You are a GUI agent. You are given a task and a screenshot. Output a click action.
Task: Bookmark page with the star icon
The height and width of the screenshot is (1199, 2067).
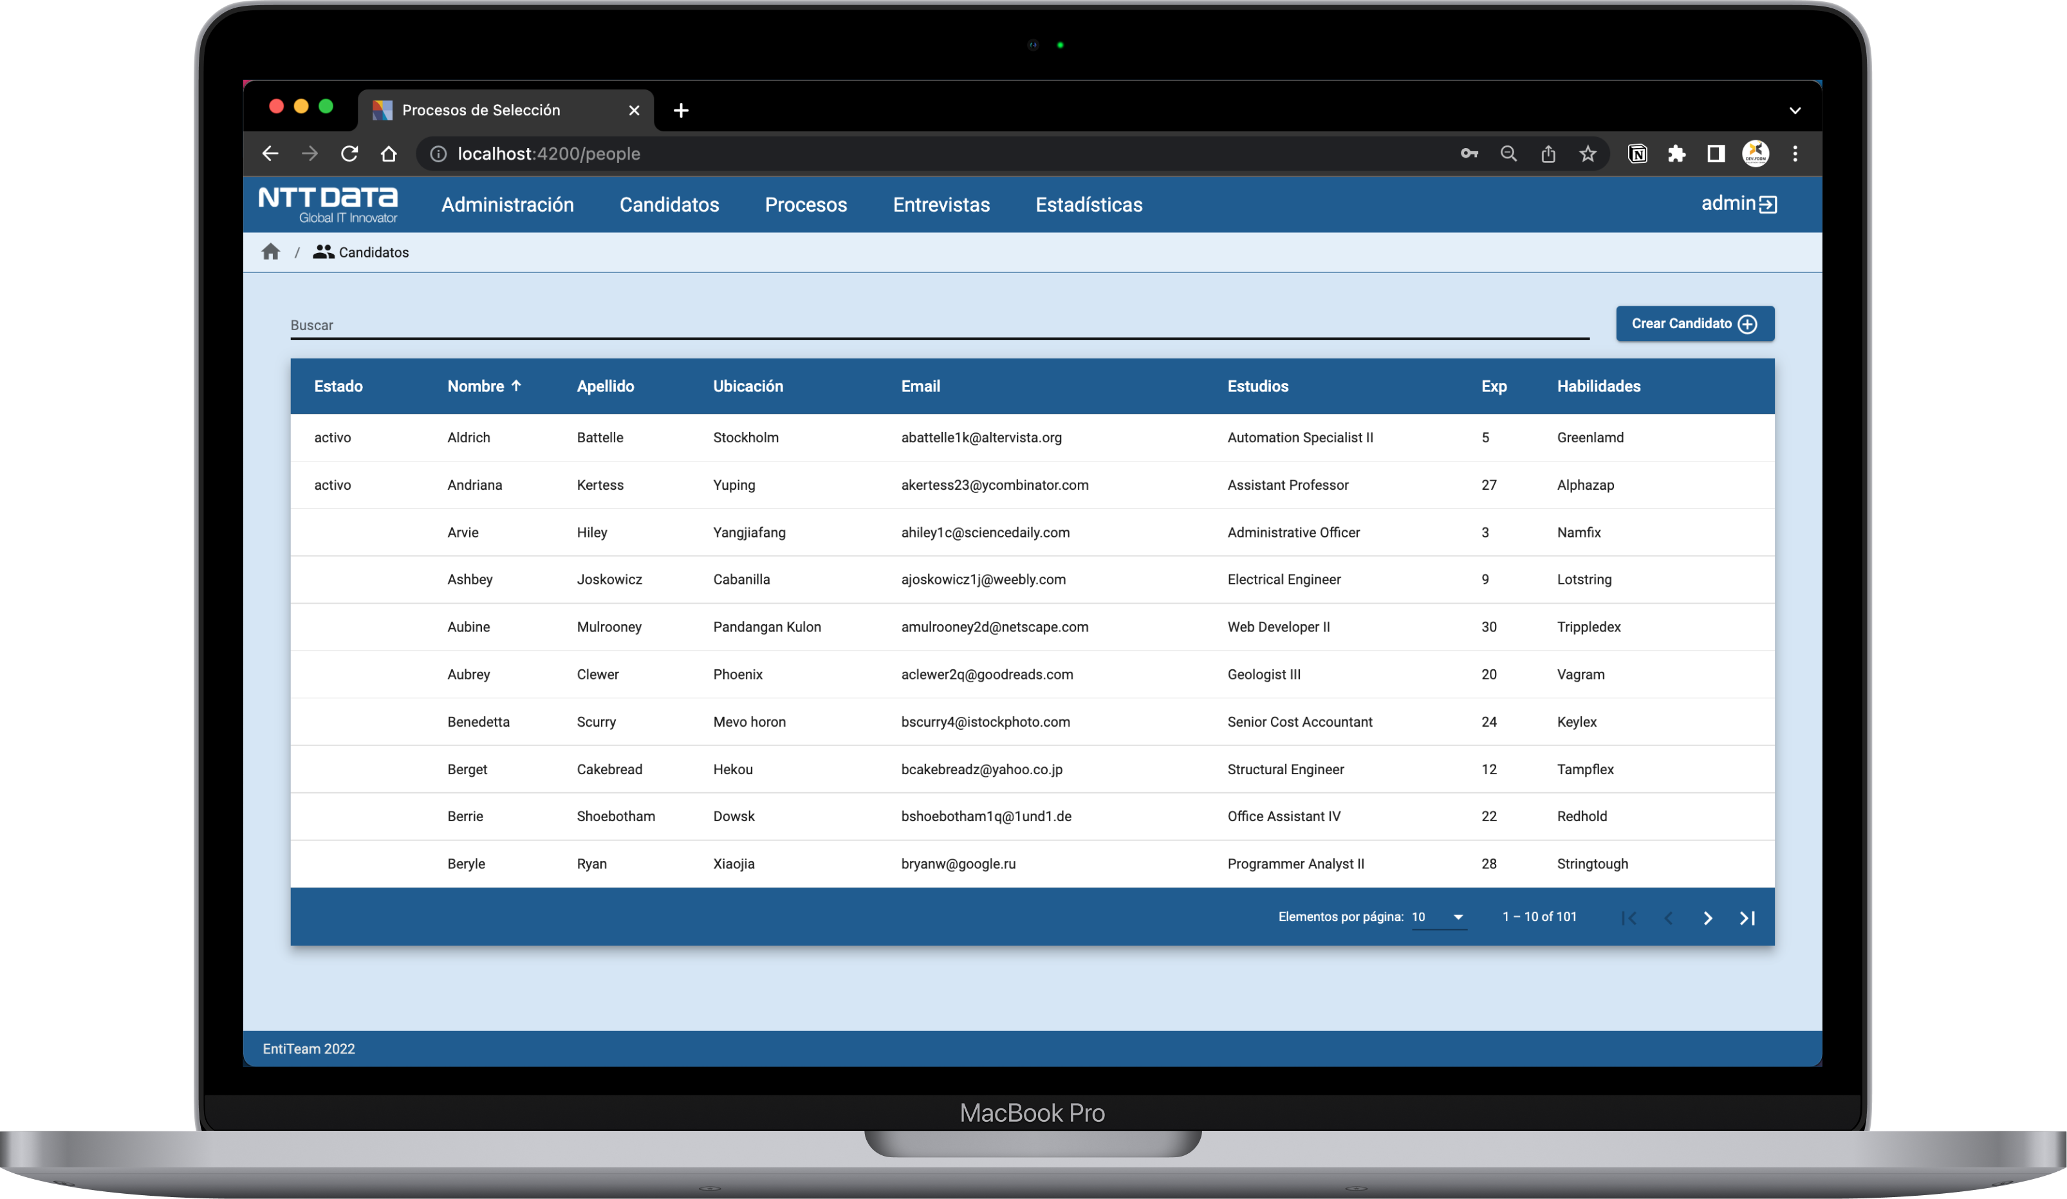coord(1587,153)
